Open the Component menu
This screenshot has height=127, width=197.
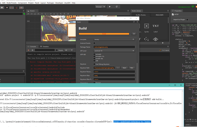22,3
